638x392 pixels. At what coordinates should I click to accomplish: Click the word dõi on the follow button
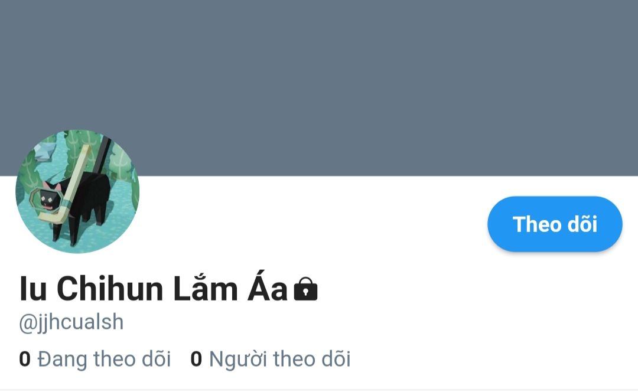[x=582, y=224]
